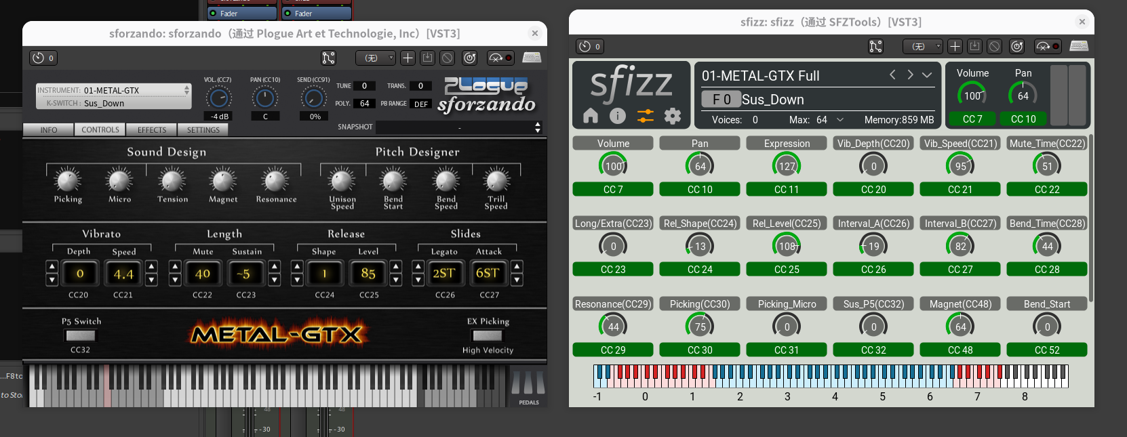Increase Vibrato Depth with its up arrow
This screenshot has height=437, width=1127.
(x=52, y=266)
